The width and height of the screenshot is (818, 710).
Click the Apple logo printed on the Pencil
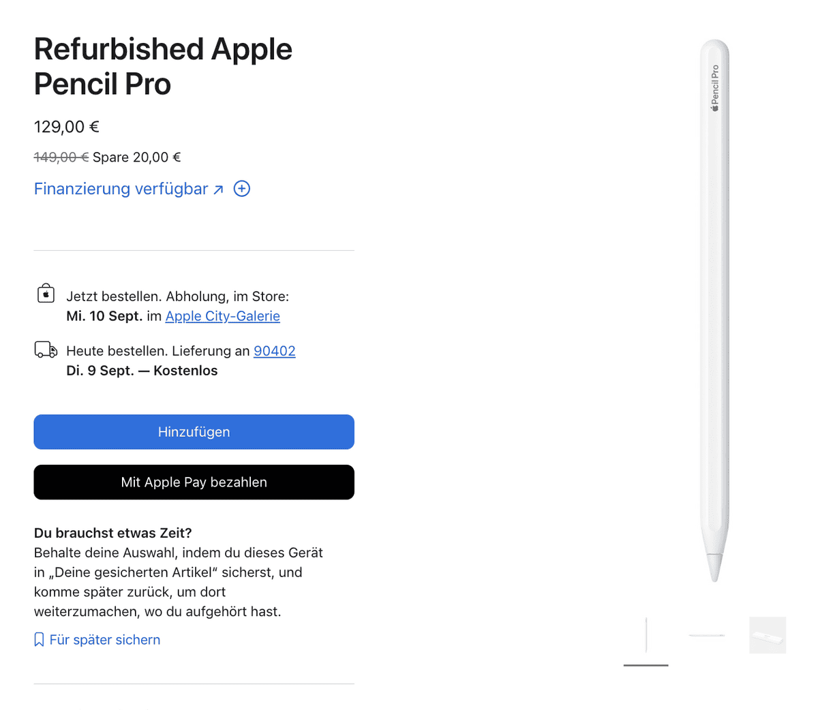(x=715, y=107)
